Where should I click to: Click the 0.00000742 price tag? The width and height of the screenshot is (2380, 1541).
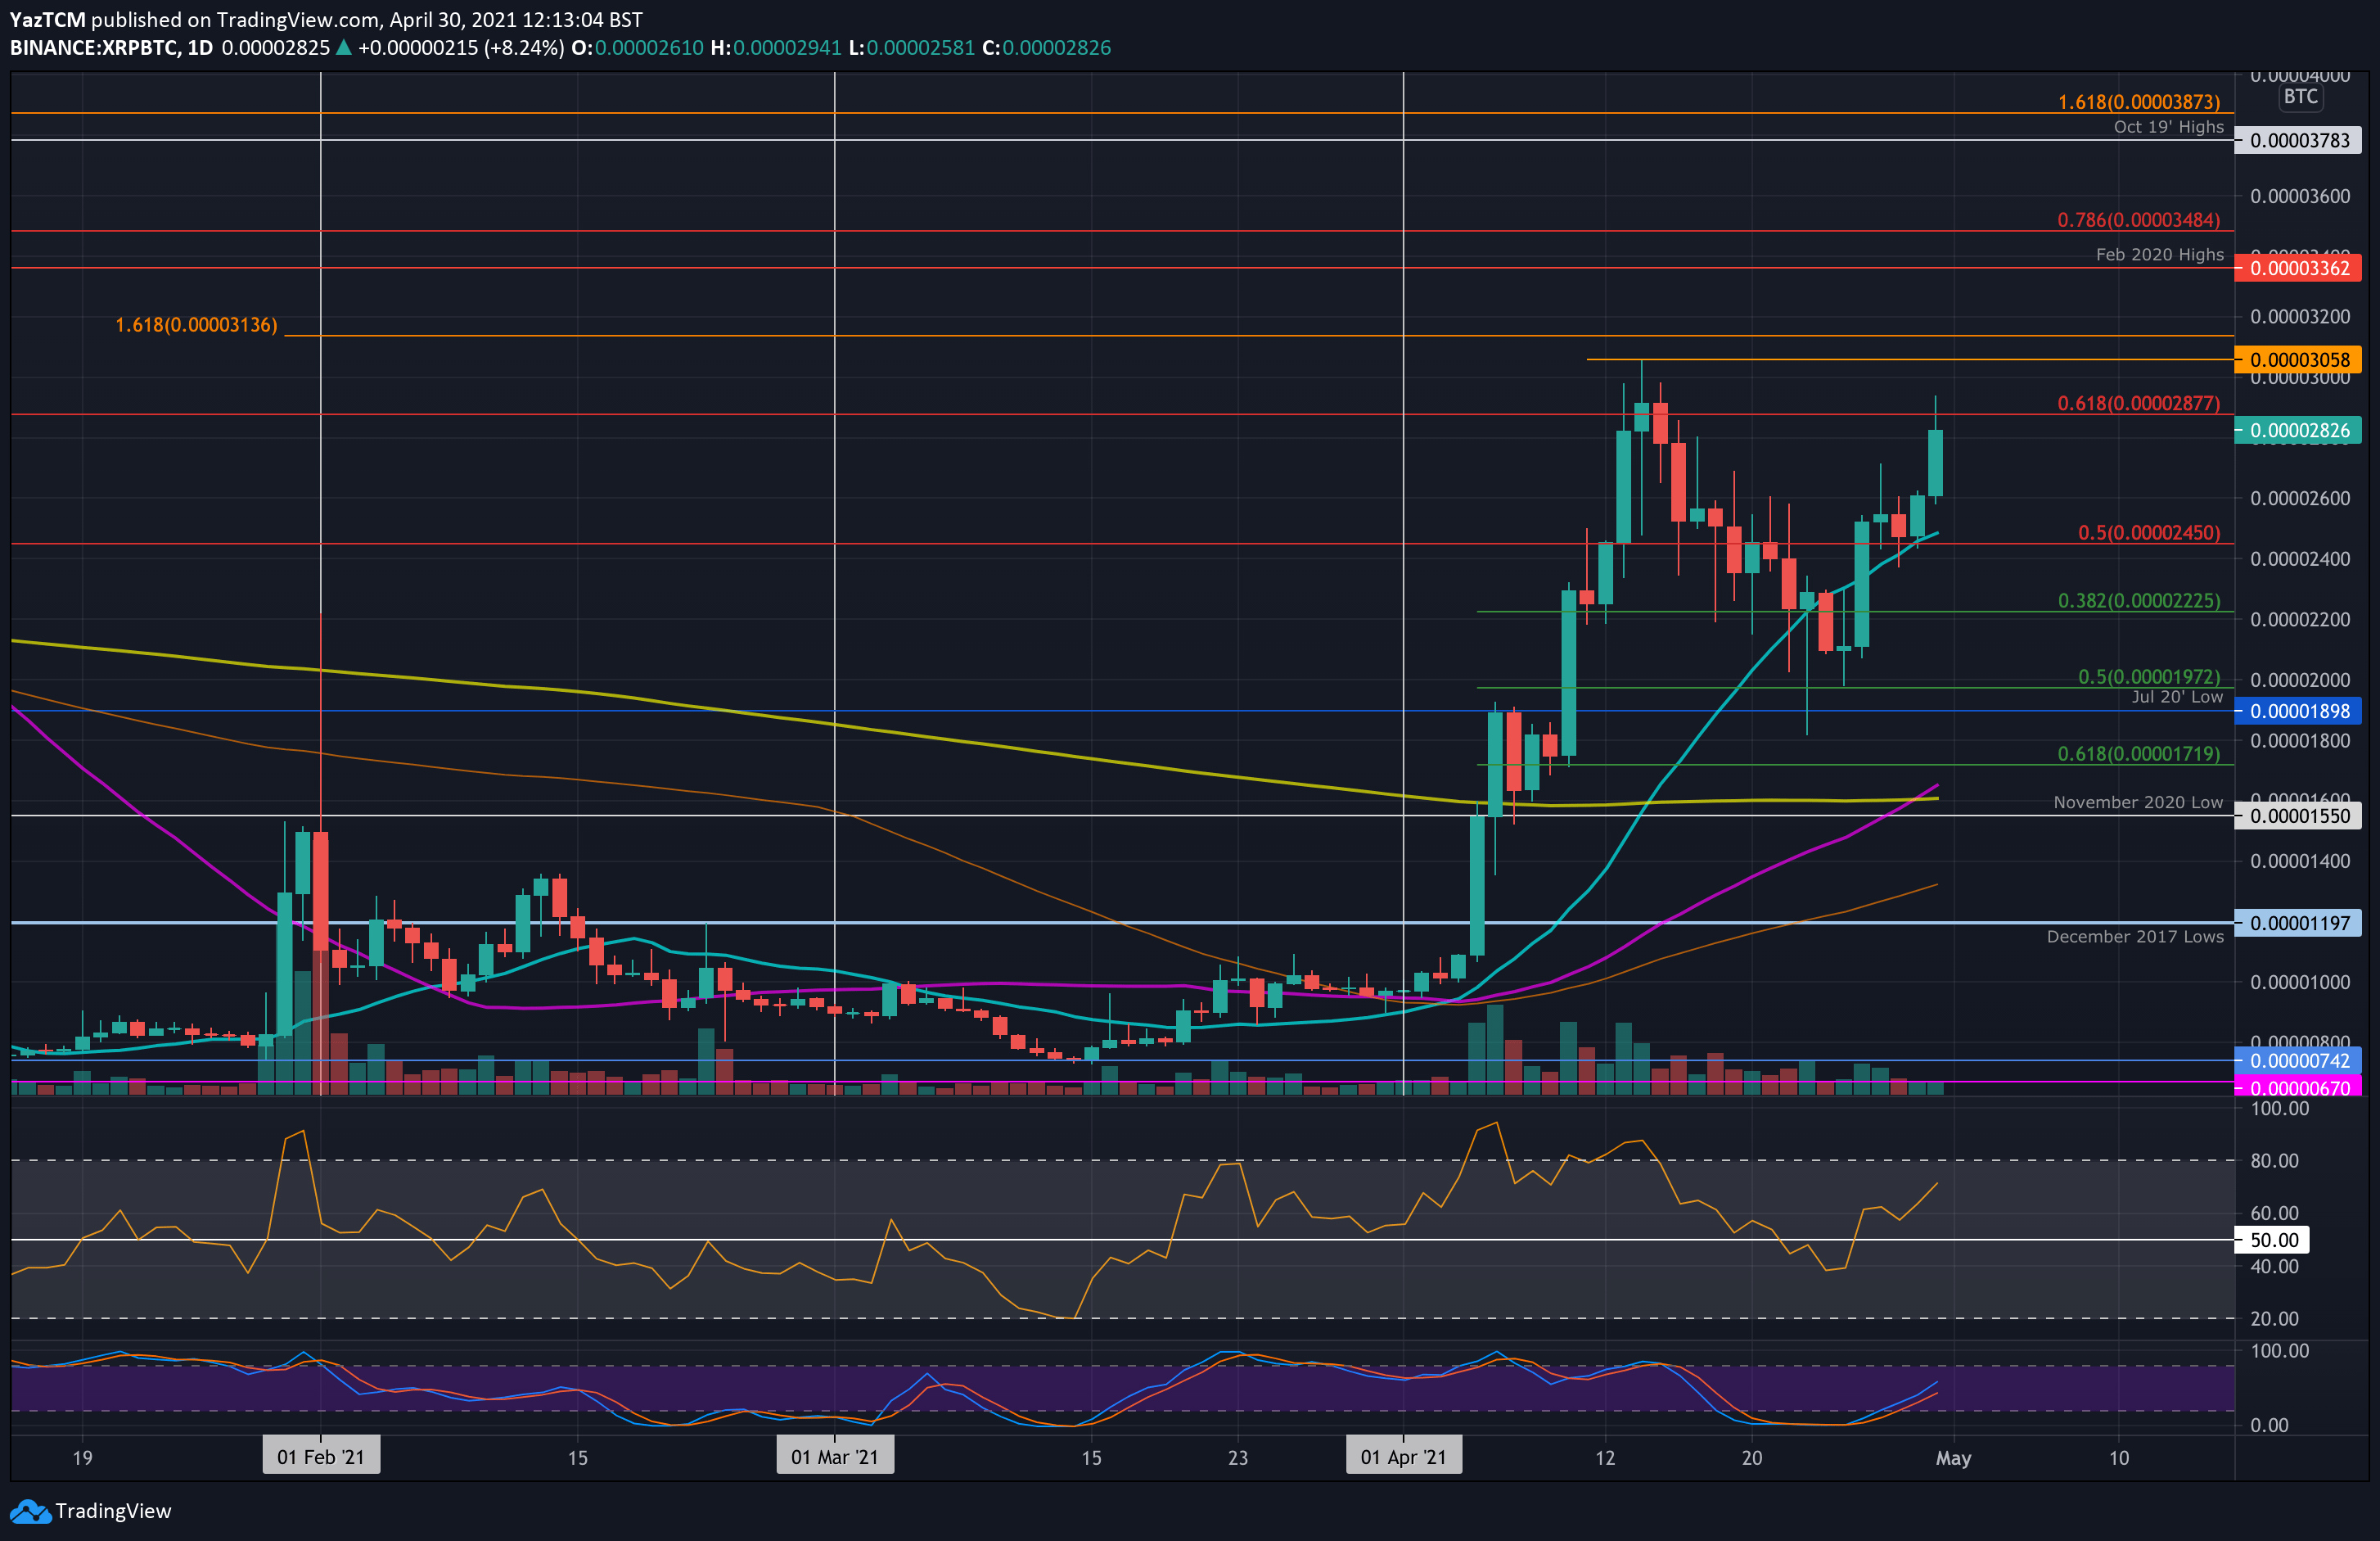point(2299,1060)
